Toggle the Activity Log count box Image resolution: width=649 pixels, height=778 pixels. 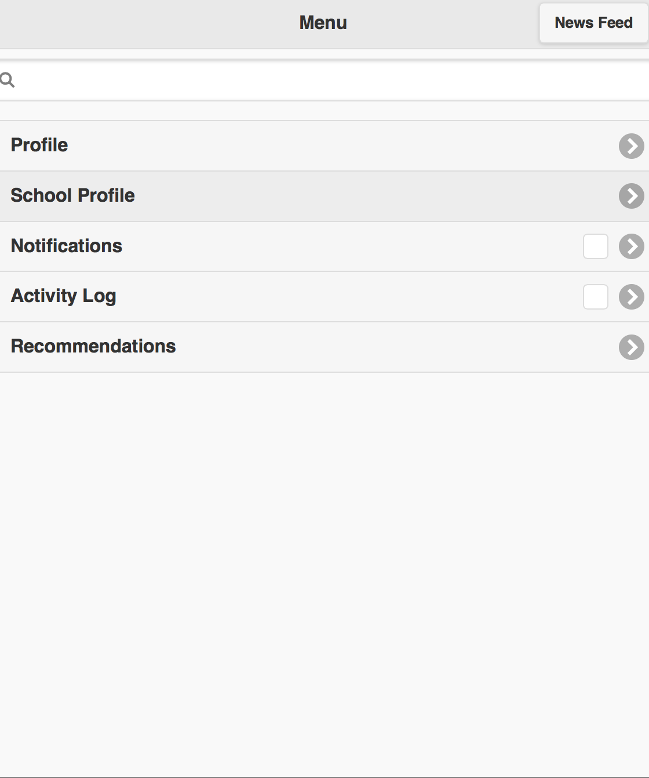596,297
